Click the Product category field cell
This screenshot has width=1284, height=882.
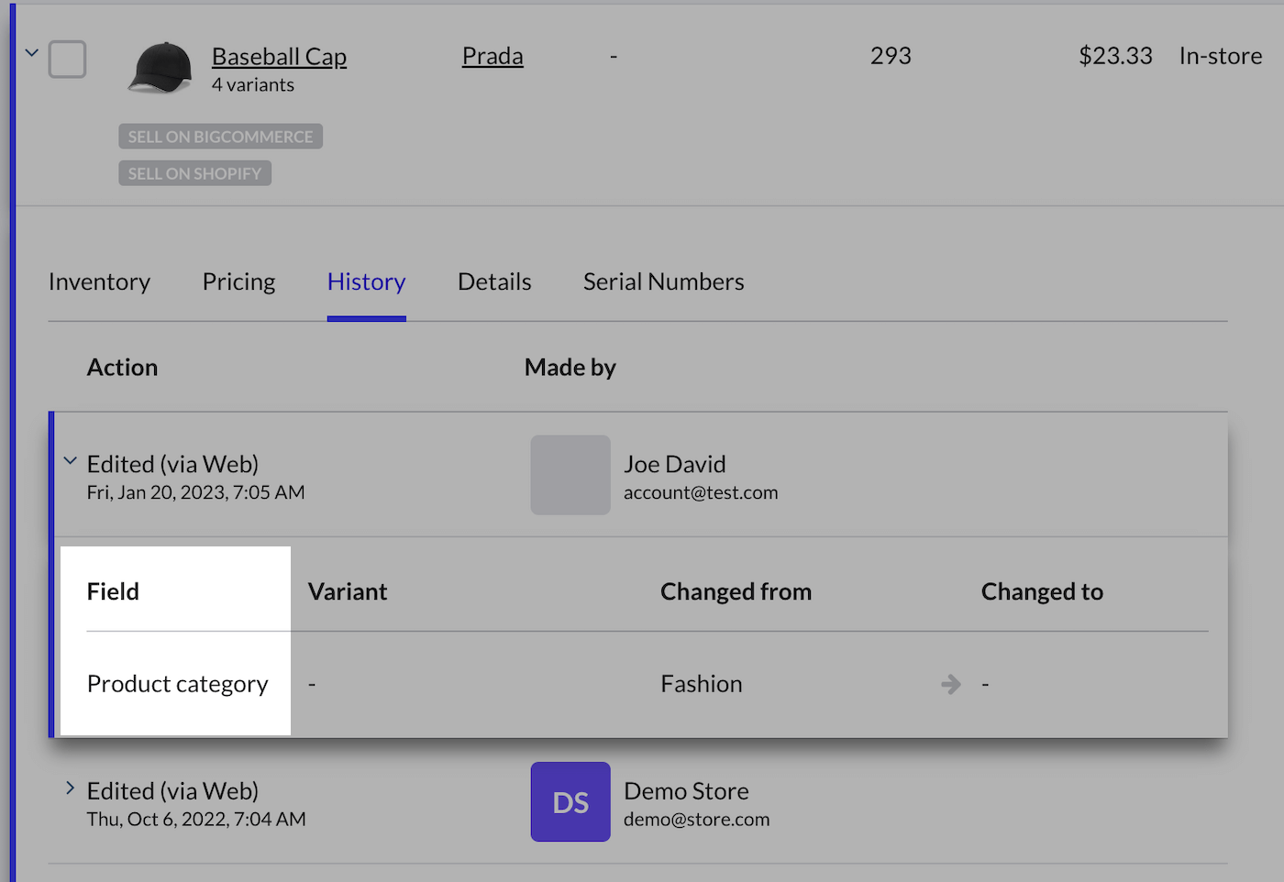click(x=177, y=684)
